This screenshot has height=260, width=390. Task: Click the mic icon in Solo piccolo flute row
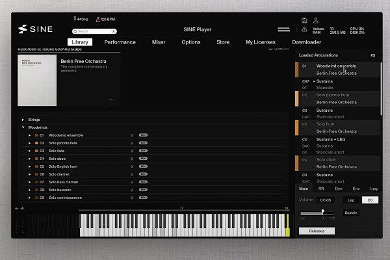(132, 143)
